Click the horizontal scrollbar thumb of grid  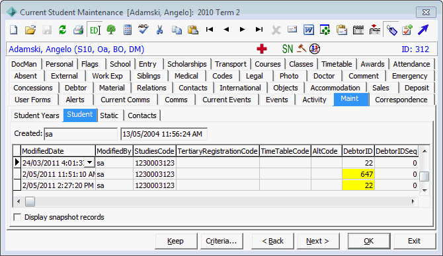tap(30, 201)
